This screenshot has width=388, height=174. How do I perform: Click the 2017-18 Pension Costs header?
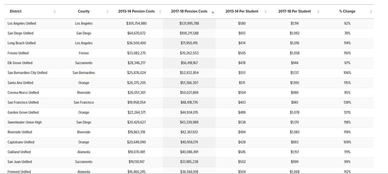[x=189, y=11]
